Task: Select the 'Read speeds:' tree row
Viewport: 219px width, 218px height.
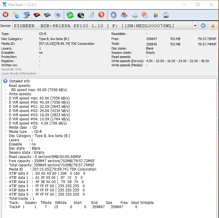Action: 20,86
